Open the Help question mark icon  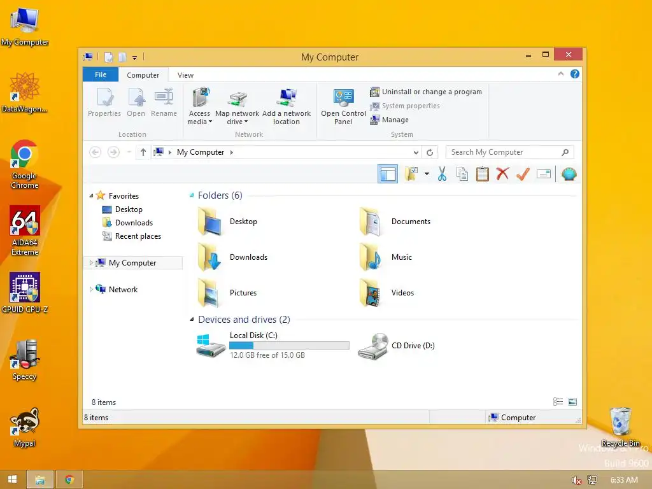coord(575,74)
